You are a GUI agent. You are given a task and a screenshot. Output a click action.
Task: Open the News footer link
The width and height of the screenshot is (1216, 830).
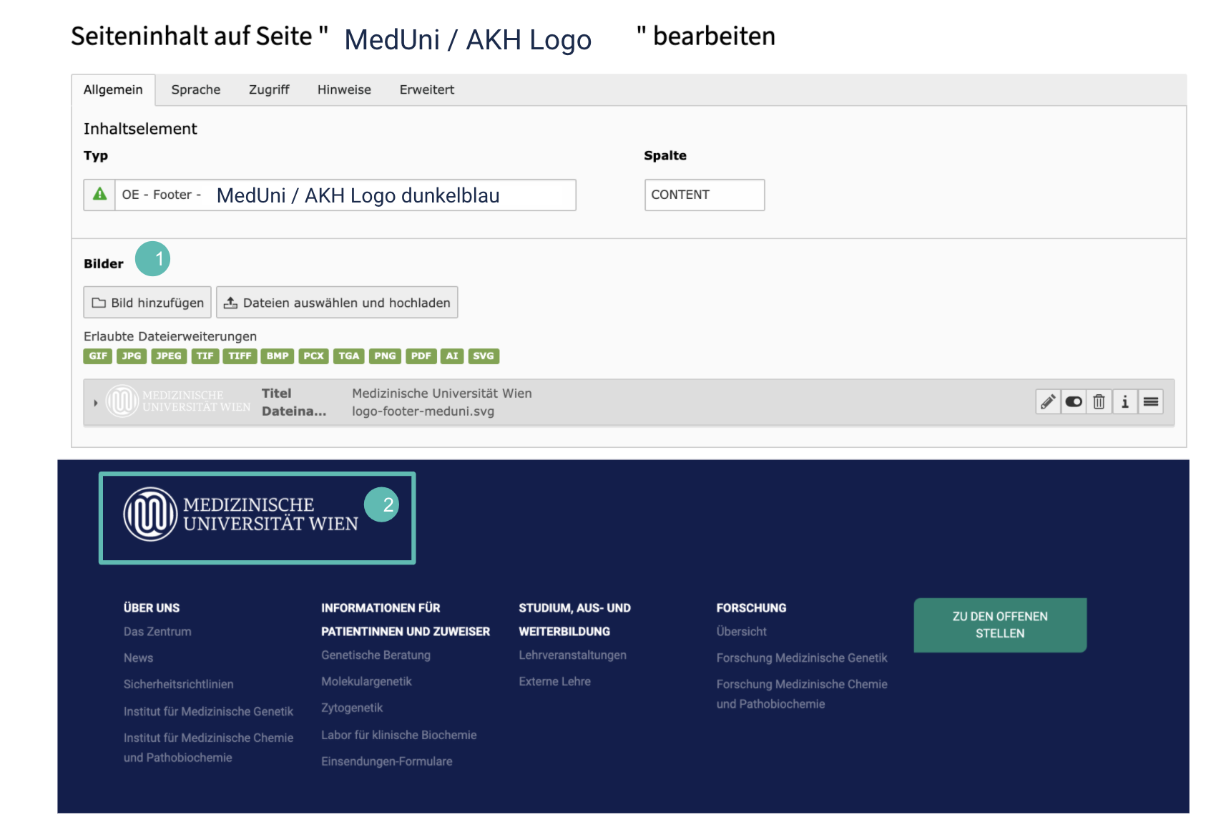138,658
